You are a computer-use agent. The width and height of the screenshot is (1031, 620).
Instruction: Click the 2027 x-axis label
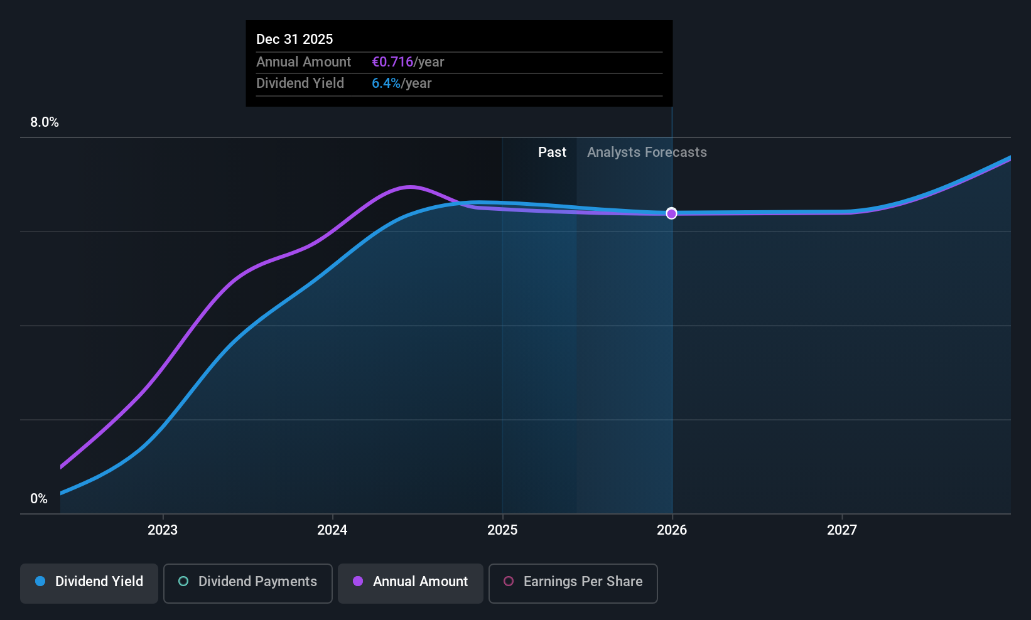(842, 530)
